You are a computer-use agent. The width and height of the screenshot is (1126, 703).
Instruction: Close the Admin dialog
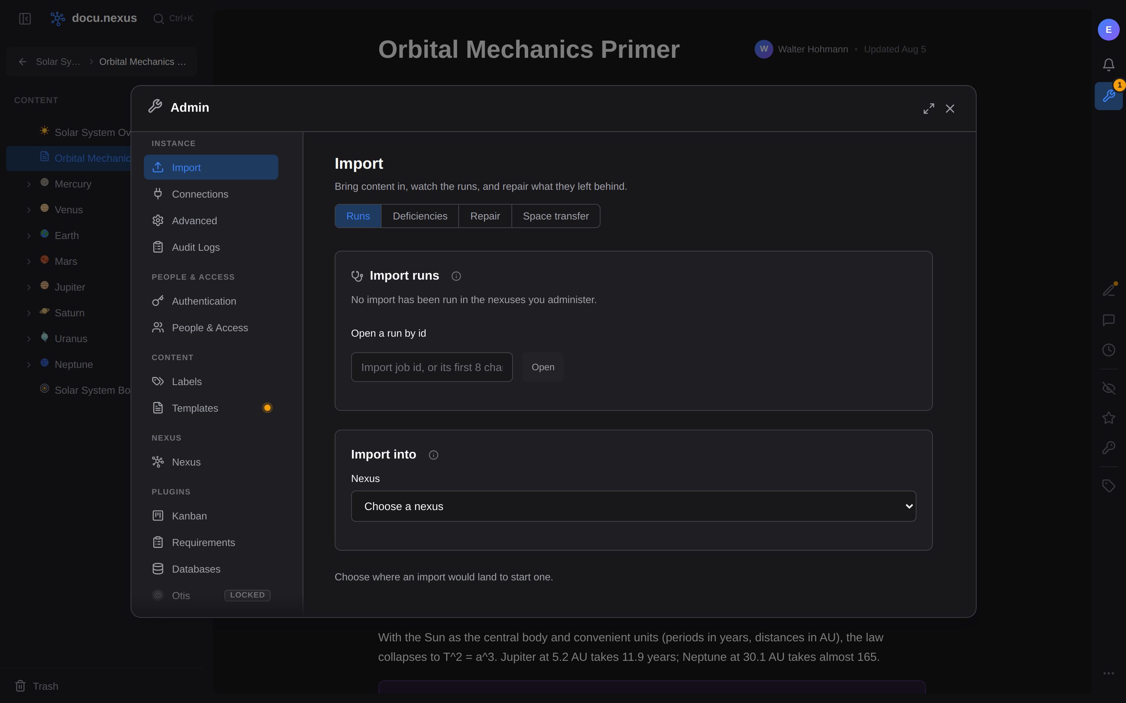point(950,108)
